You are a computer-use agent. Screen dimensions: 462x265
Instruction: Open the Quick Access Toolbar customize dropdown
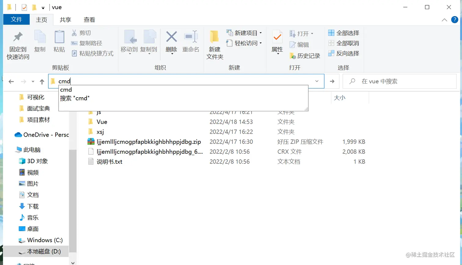tap(43, 8)
